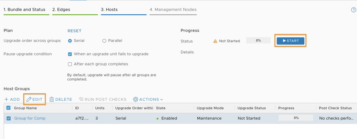Select the Parallel upgrade order radio button
The height and width of the screenshot is (139, 357).
(x=104, y=41)
